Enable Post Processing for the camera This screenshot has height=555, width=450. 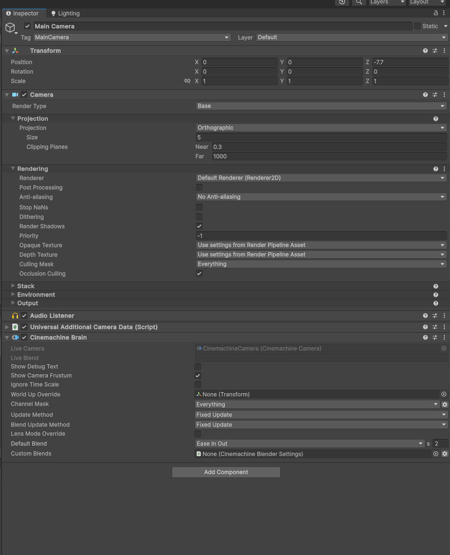pos(199,187)
